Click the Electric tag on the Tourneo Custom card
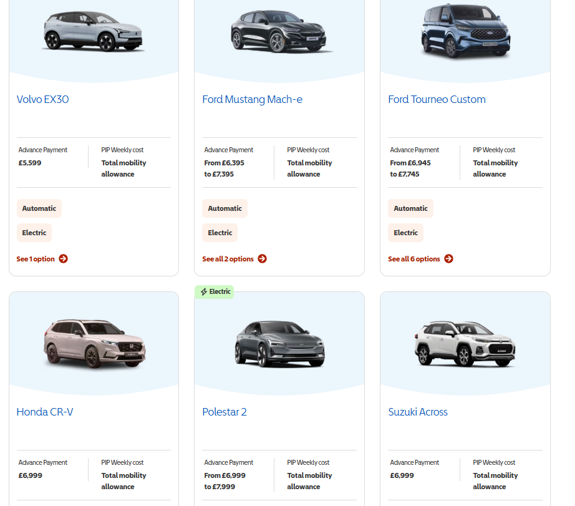The height and width of the screenshot is (506, 575). (405, 233)
